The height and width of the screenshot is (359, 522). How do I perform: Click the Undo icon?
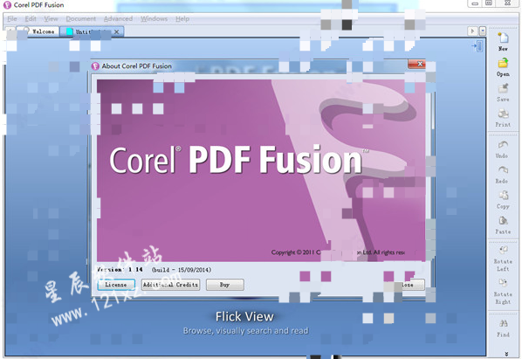(x=503, y=145)
